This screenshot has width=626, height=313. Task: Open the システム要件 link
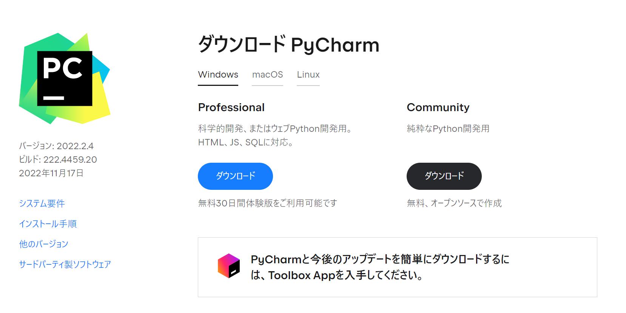click(42, 203)
